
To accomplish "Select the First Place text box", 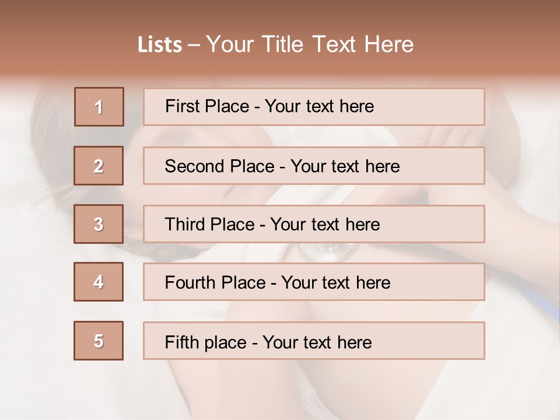I will (x=314, y=107).
